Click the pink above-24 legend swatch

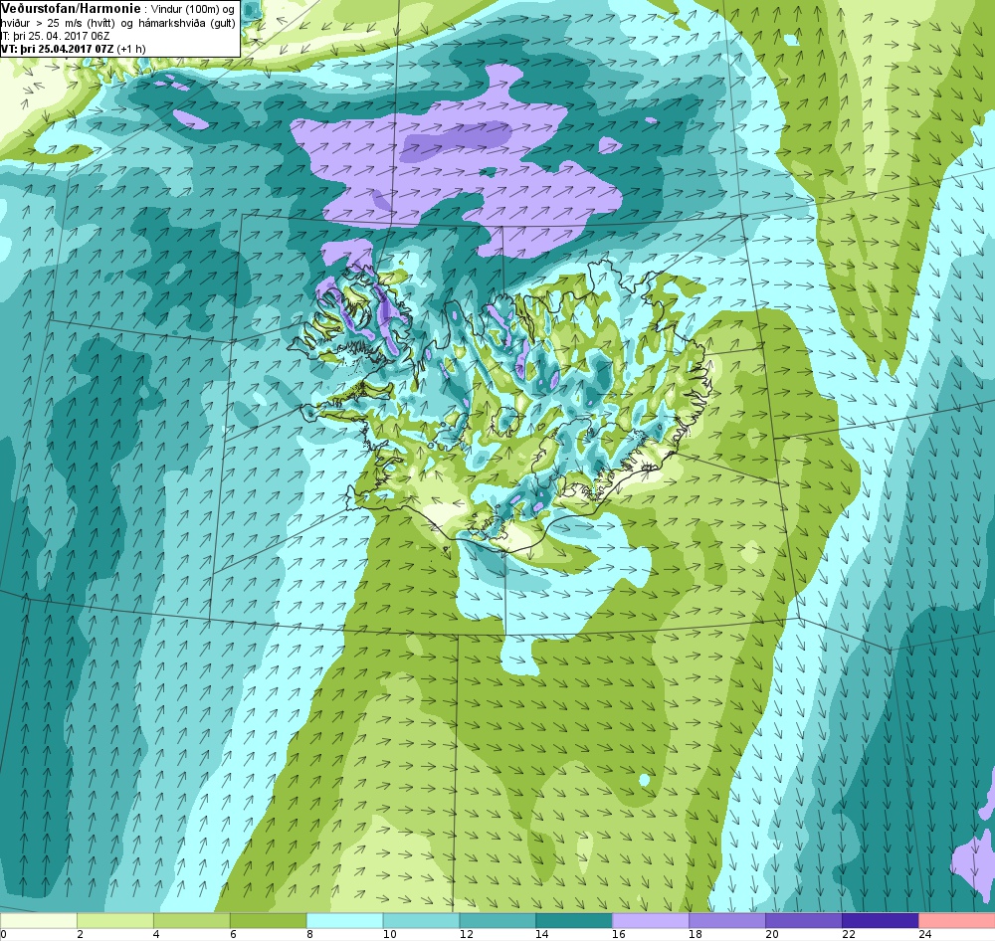[x=957, y=920]
